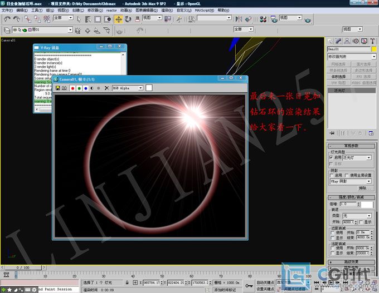Select the Rotate transform tool
The height and width of the screenshot is (293, 379).
[128, 19]
